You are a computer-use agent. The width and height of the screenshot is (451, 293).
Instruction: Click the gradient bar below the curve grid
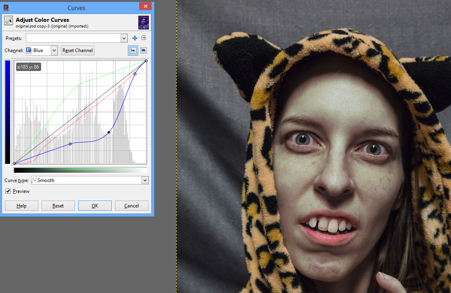81,170
